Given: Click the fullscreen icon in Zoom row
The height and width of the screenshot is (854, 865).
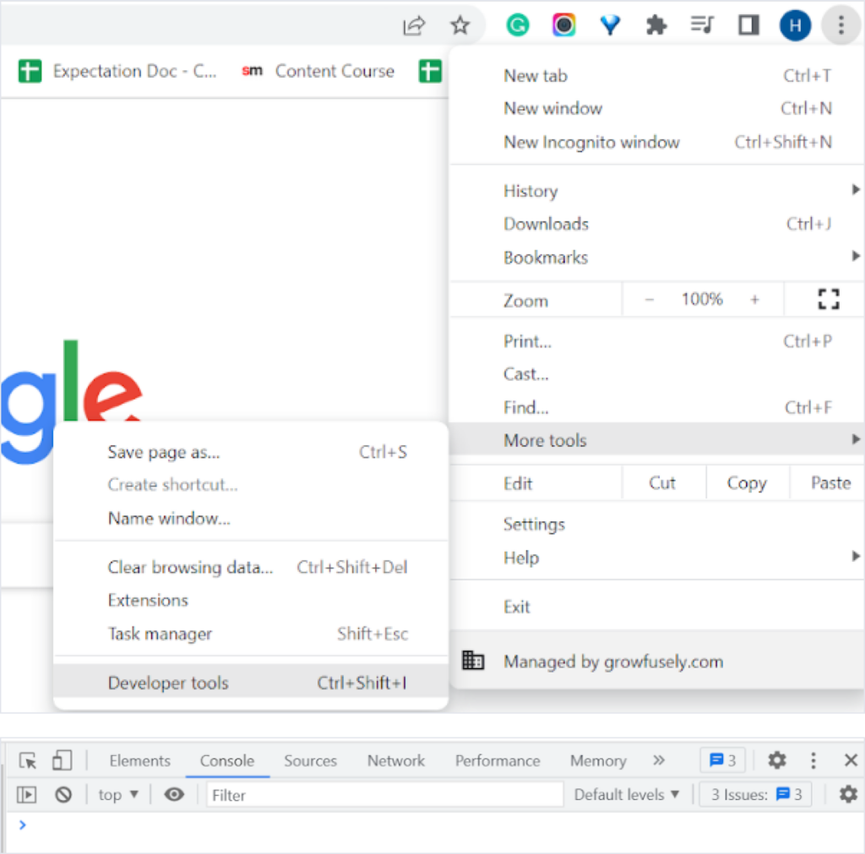Looking at the screenshot, I should click(x=828, y=299).
